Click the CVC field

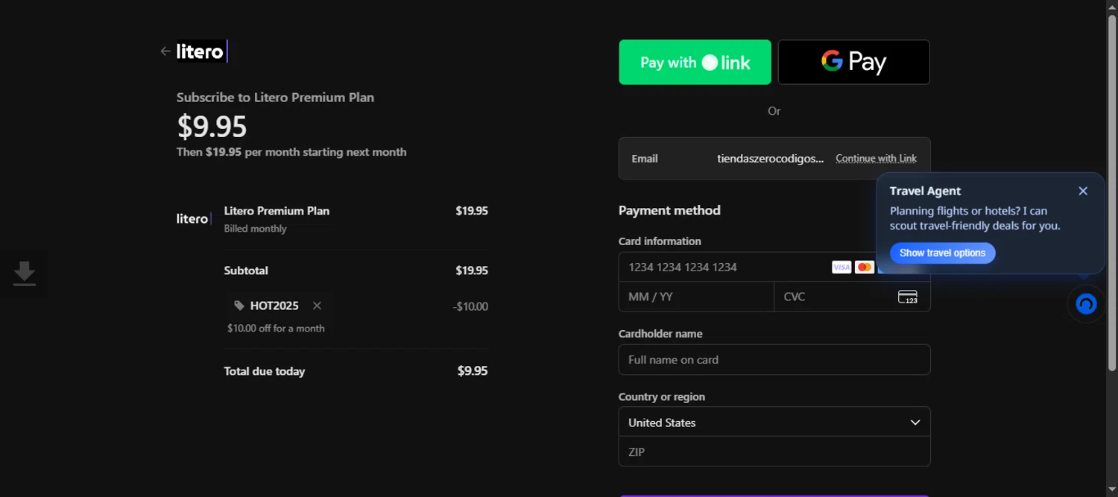(852, 297)
